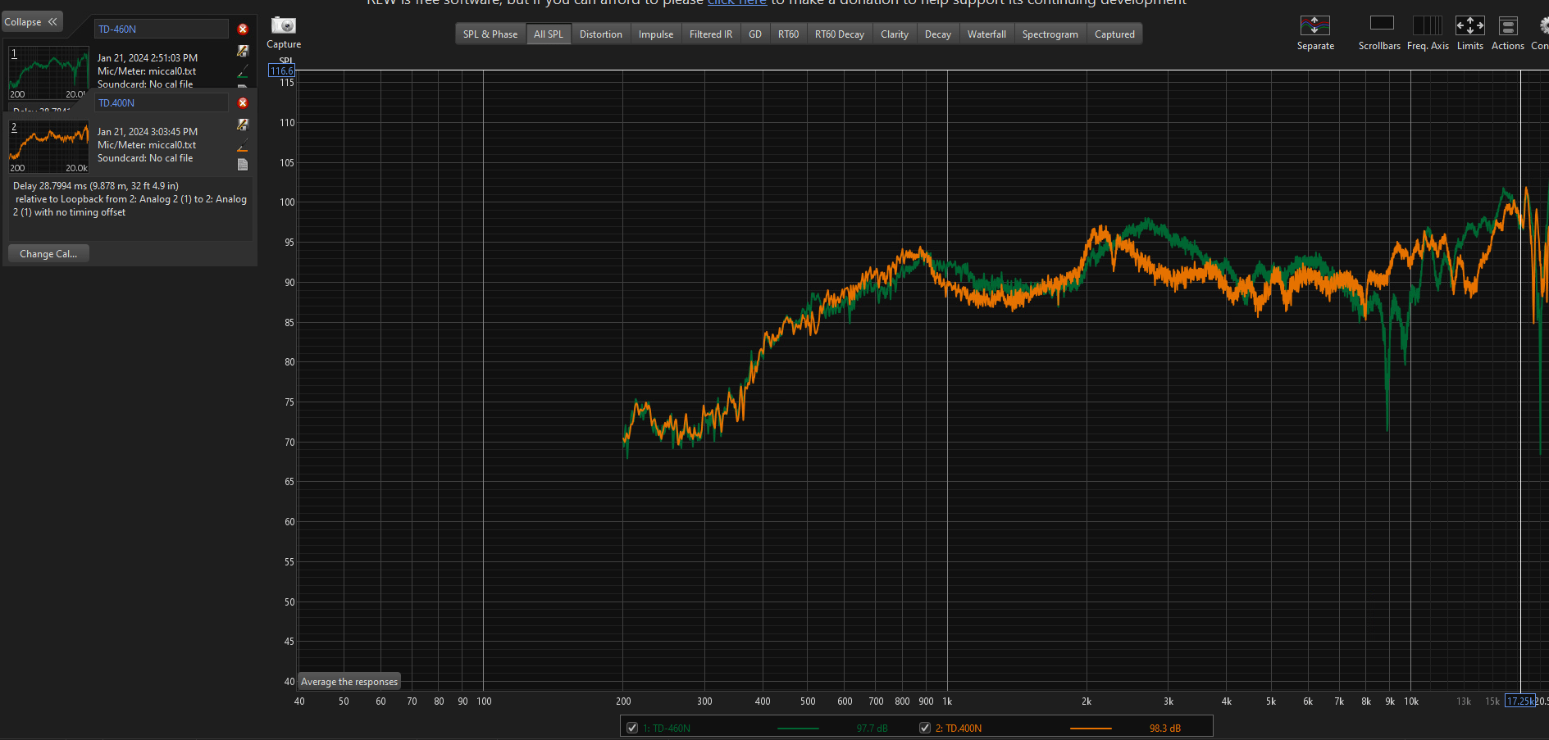1549x740 pixels.
Task: Switch to the GD tab
Action: point(755,34)
